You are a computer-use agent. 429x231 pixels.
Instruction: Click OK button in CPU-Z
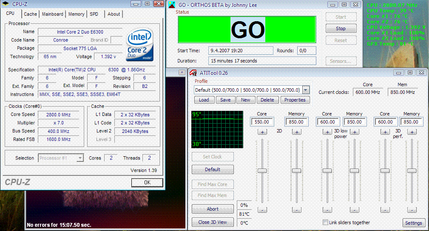pos(147,182)
